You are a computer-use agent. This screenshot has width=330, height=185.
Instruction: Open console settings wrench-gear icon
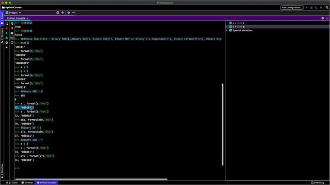[7, 43]
